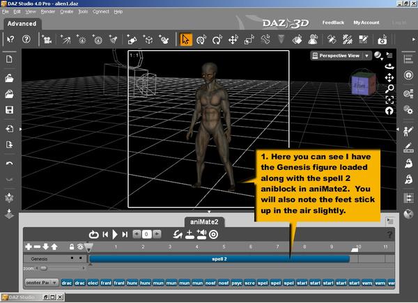
Task: Remove a track with the minus button
Action: click(37, 247)
